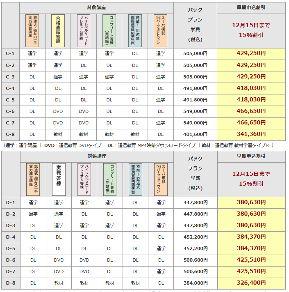
Task: Click green コンプリート答練 label in the D table
Action: point(110,179)
